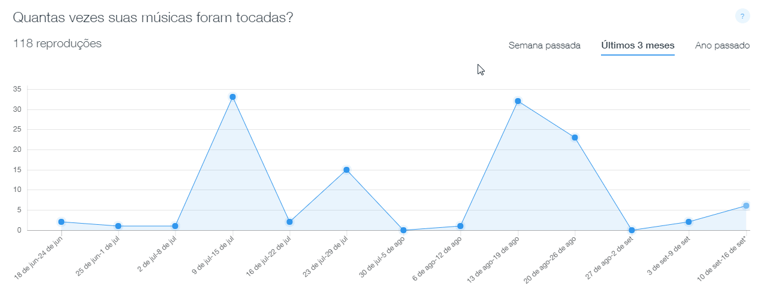Select the 30 de jul-5 de ago point
Viewport: 761px width, 290px height.
tap(403, 230)
